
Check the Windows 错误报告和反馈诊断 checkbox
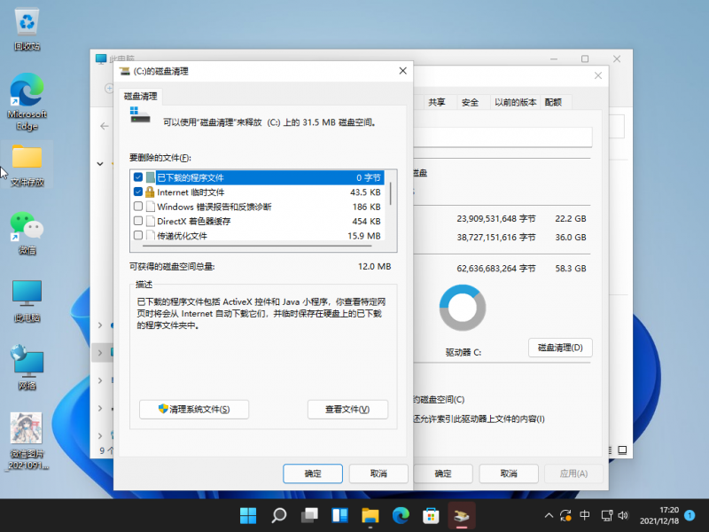point(138,207)
